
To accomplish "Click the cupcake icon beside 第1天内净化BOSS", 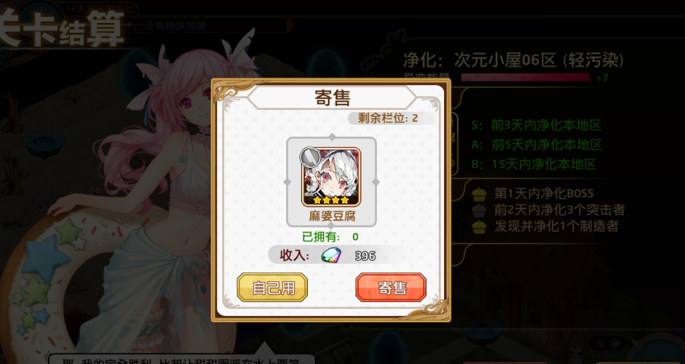I will (479, 193).
